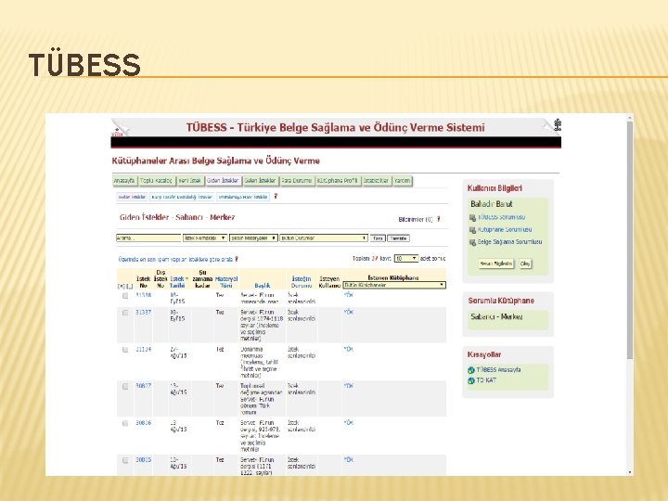This screenshot has width=668, height=501.
Task: Tick the checkbox for request 31337
Action: [x=125, y=313]
